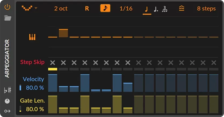Toggle dimmed Step Skip X for step 16
This screenshot has width=224, height=117.
[214, 63]
